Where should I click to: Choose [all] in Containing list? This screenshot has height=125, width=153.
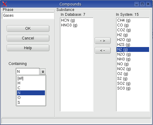[x=31, y=78]
